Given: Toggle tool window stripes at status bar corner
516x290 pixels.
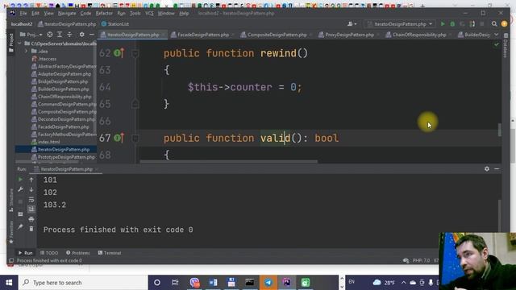Looking at the screenshot, I should (10, 260).
